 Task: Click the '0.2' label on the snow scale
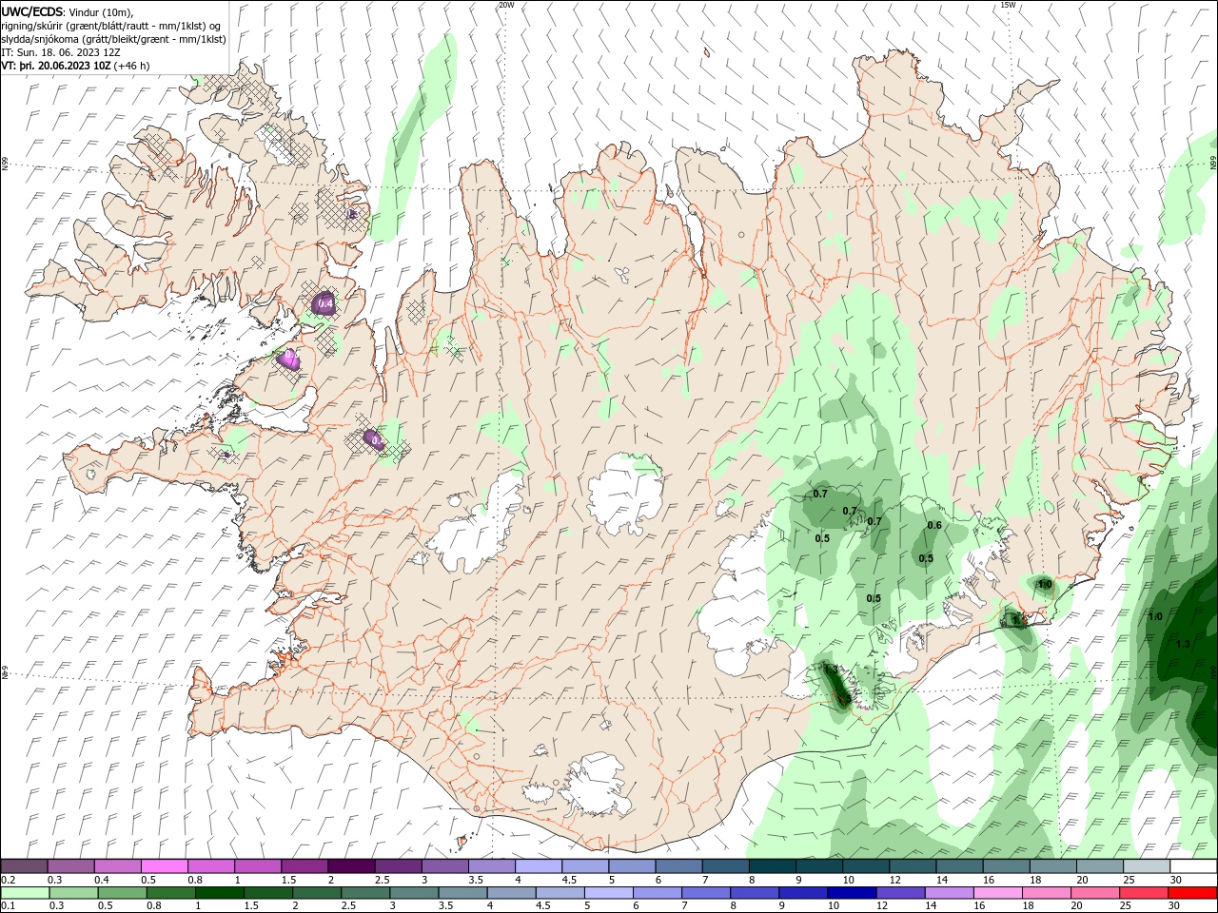(9, 880)
